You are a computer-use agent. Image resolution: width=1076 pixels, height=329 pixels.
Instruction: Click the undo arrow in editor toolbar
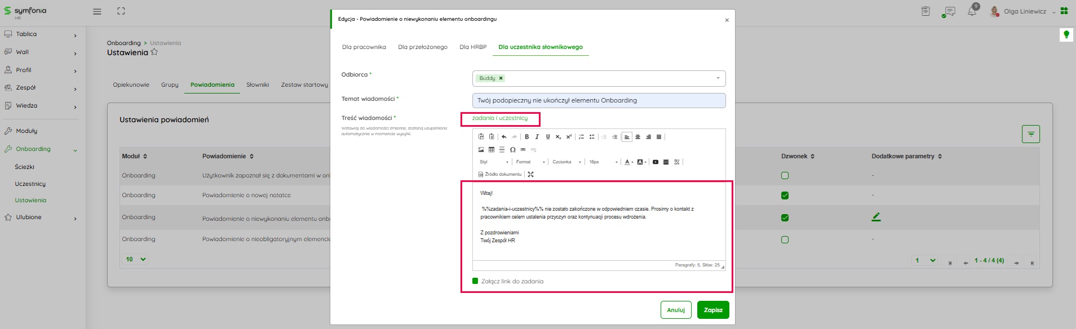coord(504,137)
